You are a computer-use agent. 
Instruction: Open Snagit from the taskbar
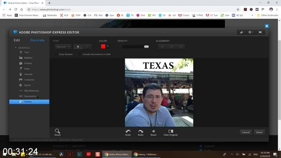tap(97, 154)
